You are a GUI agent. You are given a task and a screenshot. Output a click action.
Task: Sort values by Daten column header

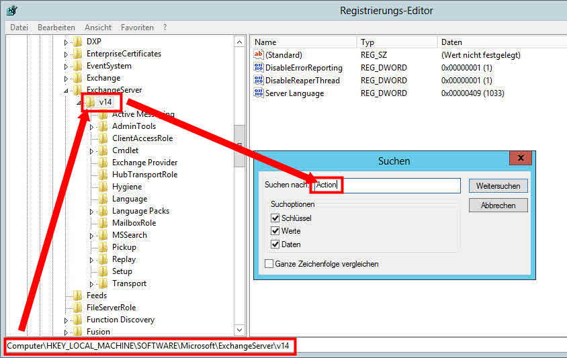point(503,42)
